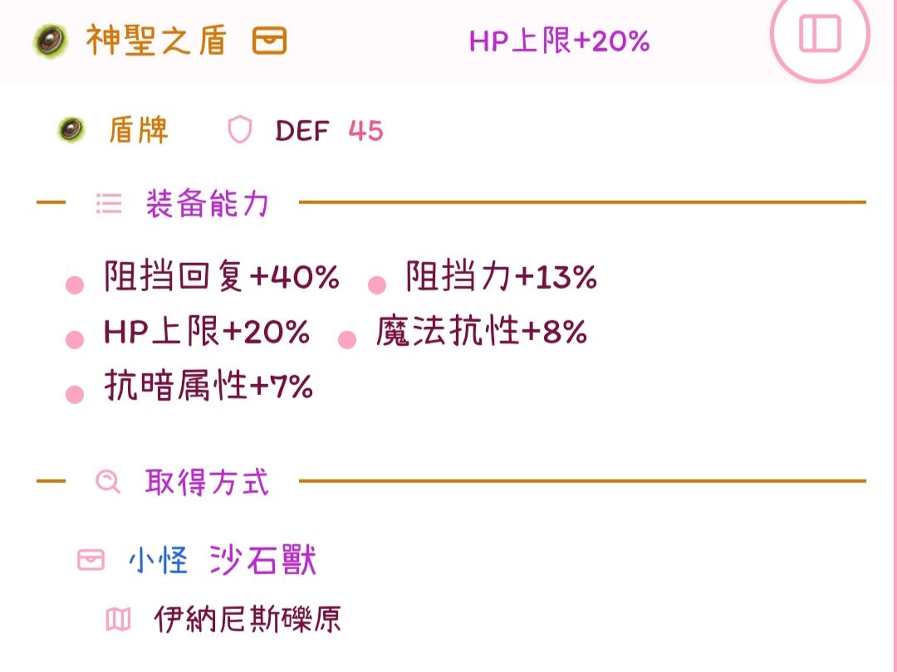Image resolution: width=897 pixels, height=672 pixels.
Task: Click the HP上限+20% header summary text
Action: pyautogui.click(x=559, y=41)
